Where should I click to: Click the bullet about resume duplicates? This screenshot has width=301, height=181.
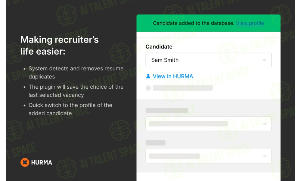76,72
